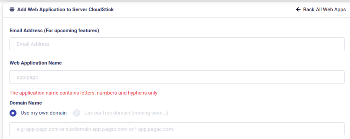350x139 pixels.
Task: Click the Web Application Name field label
Action: [36, 63]
